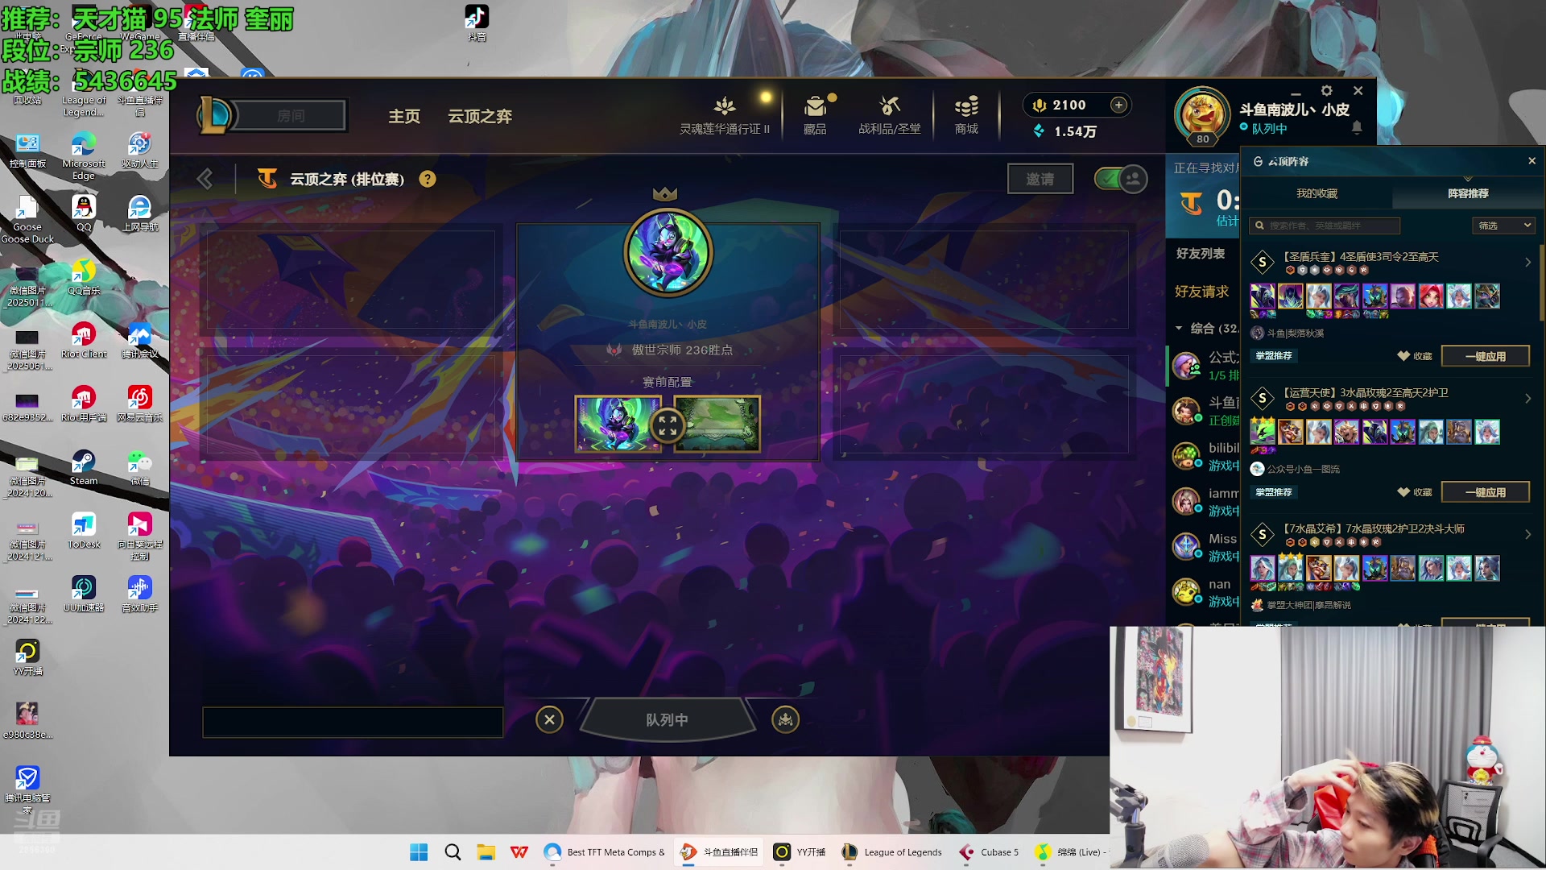Click the 抖音 desktop icon
Viewport: 1546px width, 870px height.
pos(477,23)
